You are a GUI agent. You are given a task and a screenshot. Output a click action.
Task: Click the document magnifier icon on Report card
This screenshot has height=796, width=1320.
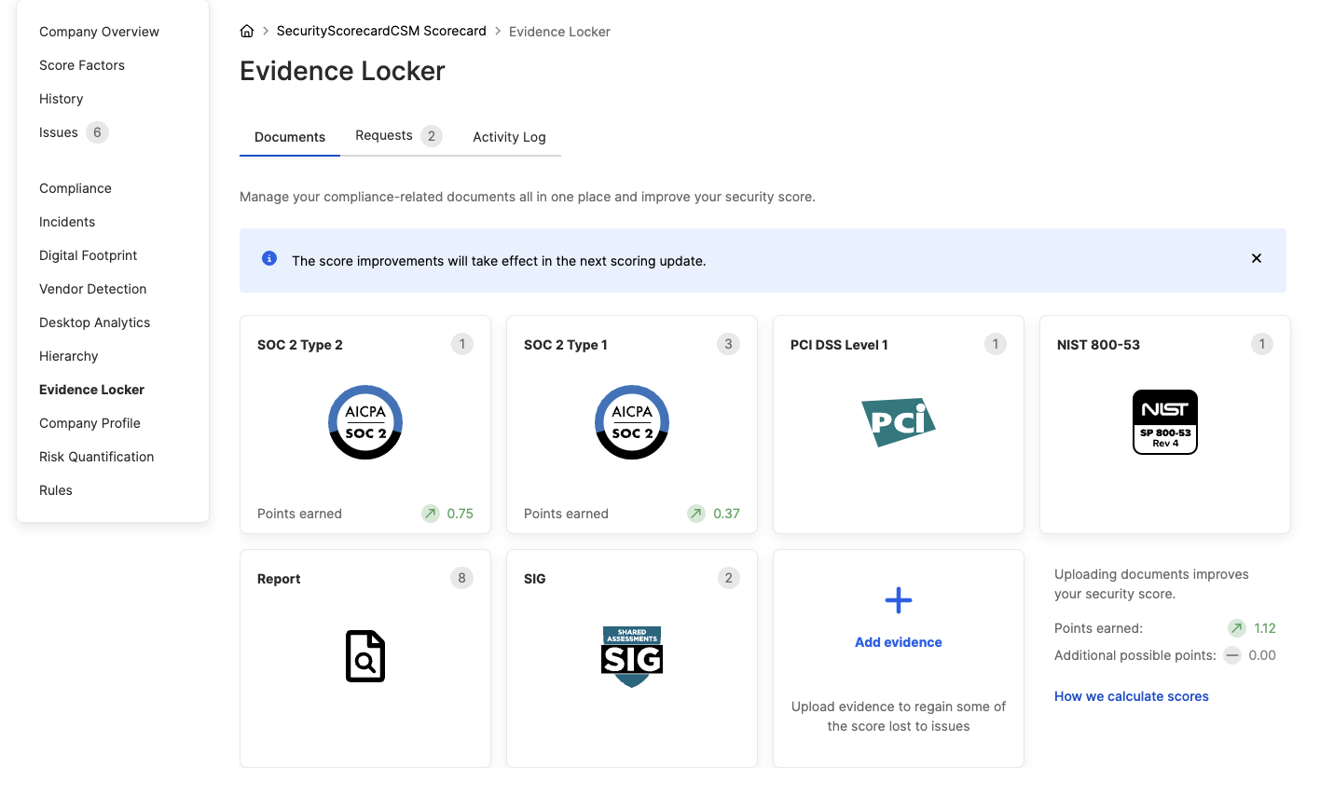[364, 656]
